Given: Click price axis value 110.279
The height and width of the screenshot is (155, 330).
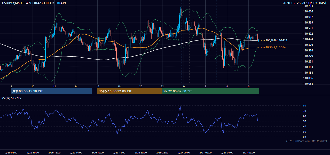Looking at the screenshot, I should coord(308,56).
